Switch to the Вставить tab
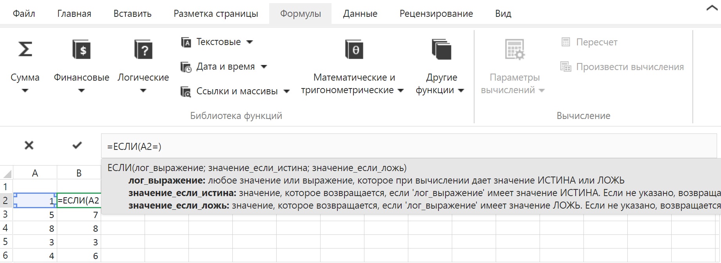This screenshot has height=263, width=721. click(x=132, y=14)
